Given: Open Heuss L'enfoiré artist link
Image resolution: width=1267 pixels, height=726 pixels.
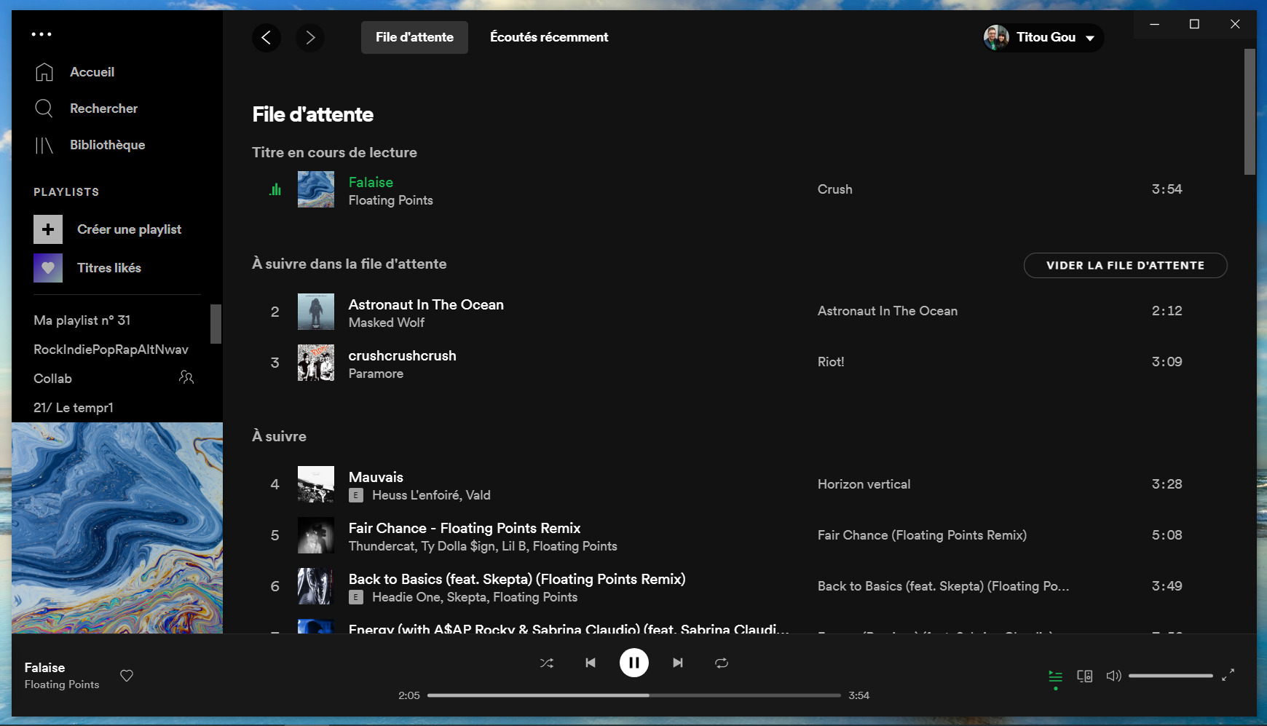Looking at the screenshot, I should pyautogui.click(x=416, y=495).
